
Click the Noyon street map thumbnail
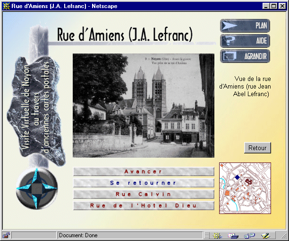click(245, 188)
